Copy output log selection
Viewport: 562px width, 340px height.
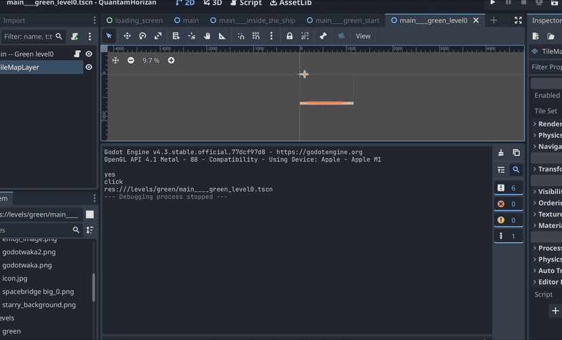pos(516,153)
